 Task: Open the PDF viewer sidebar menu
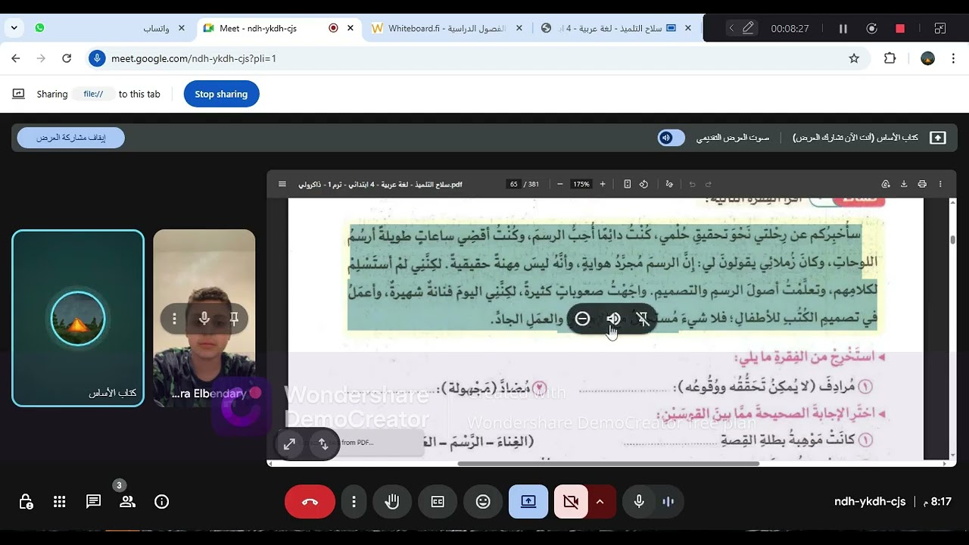pos(282,184)
